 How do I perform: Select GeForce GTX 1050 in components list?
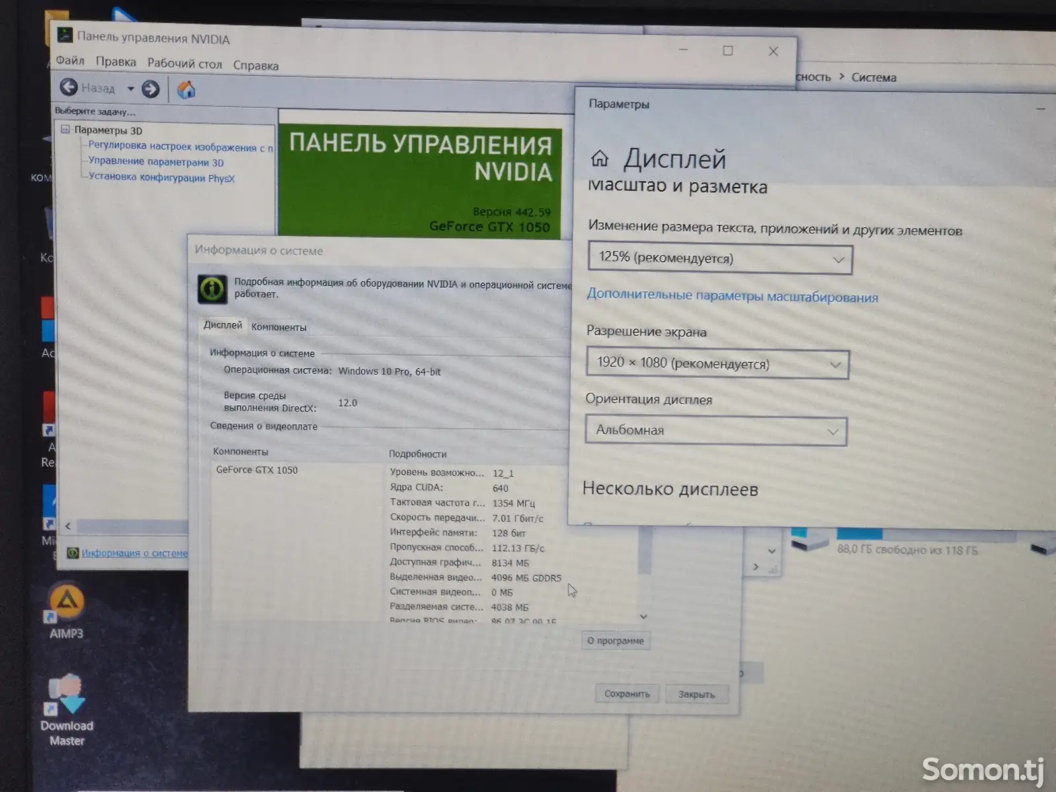point(257,470)
